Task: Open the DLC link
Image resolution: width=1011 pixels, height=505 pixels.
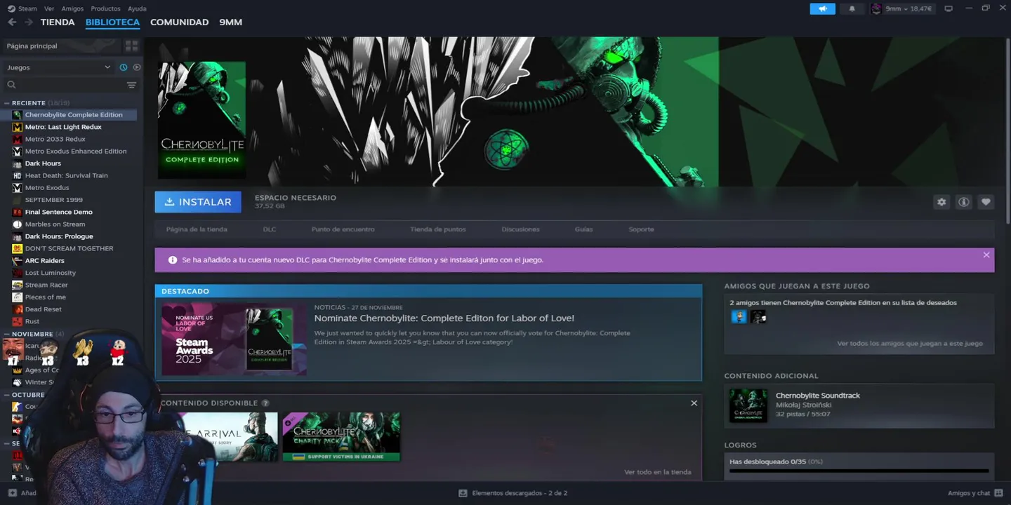Action: (270, 229)
